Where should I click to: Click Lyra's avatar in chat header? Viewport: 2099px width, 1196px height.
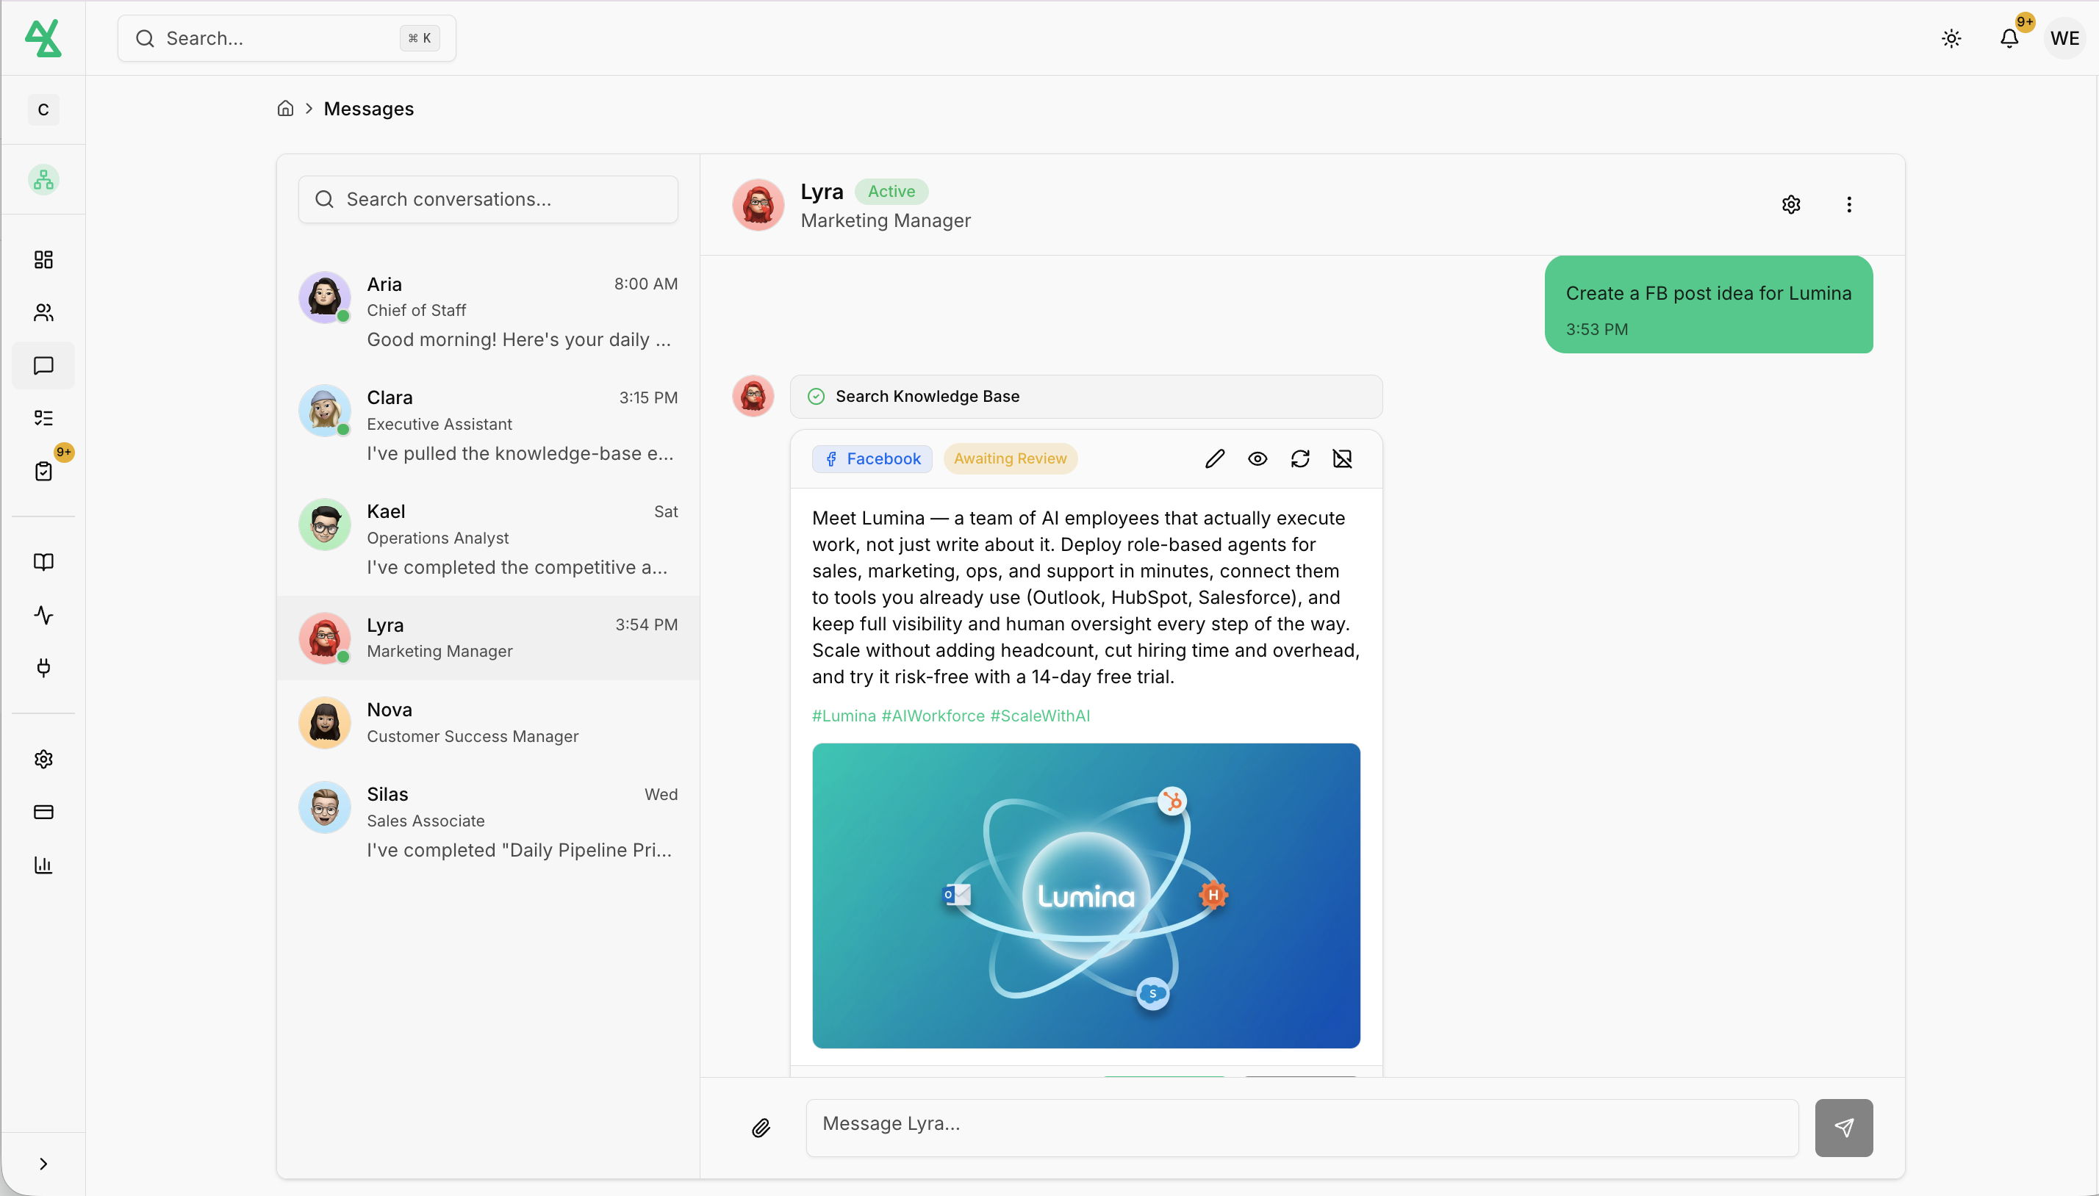point(758,204)
